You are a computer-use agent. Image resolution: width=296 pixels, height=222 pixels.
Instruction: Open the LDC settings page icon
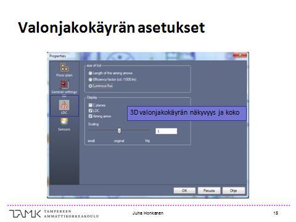[64, 105]
